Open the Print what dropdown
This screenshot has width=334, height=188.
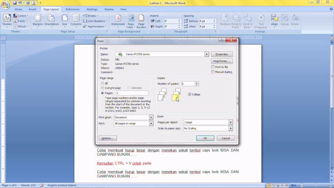(x=151, y=118)
